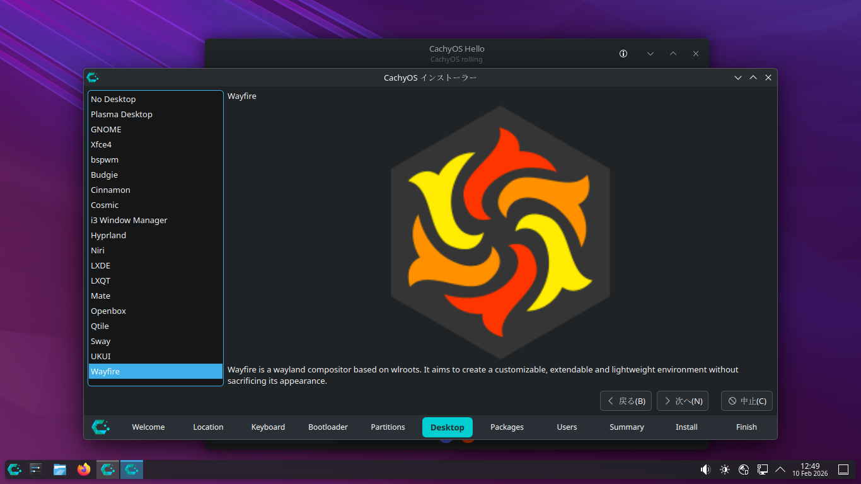Proceed with the 次へ(N) button
Screen dimensions: 861x484
pos(683,401)
